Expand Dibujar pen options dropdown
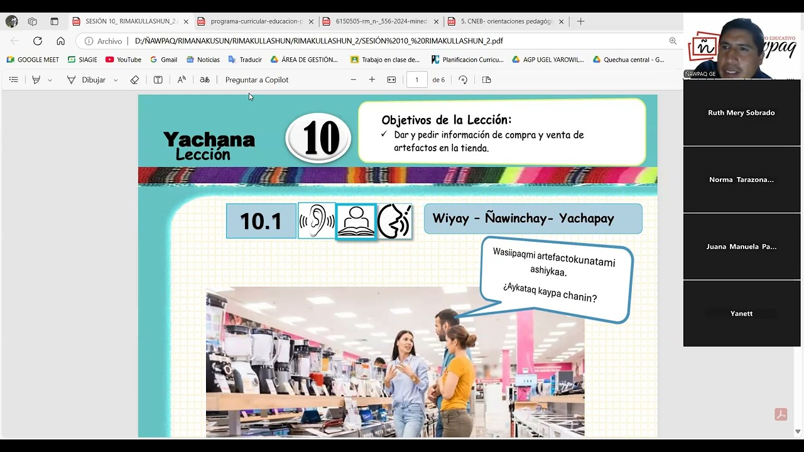The width and height of the screenshot is (804, 452). pos(116,80)
